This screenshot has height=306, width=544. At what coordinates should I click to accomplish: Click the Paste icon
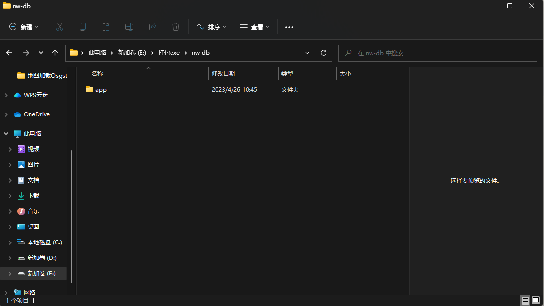pyautogui.click(x=106, y=27)
